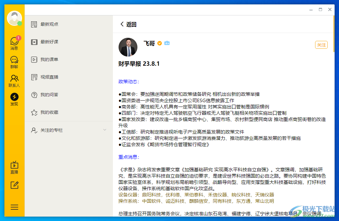Open Group Chat (群聊) in the sidebar

14,62
